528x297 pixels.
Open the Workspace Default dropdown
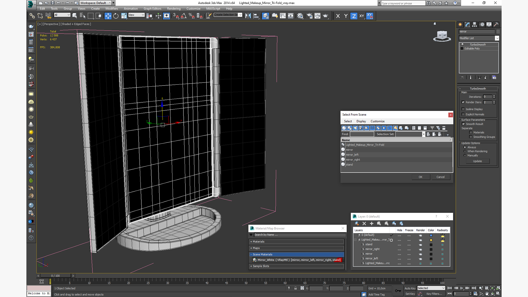(x=95, y=3)
